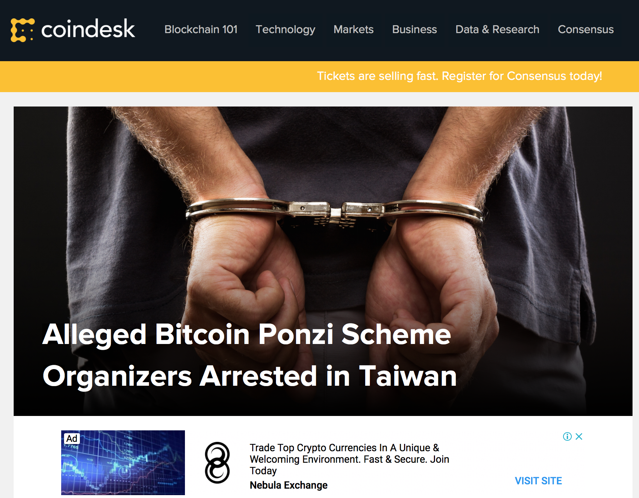
Task: Open the Blockchain 101 menu
Action: pos(201,30)
